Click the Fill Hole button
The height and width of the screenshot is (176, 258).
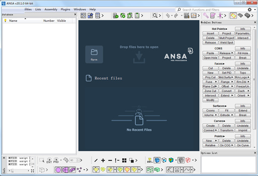[243, 53]
